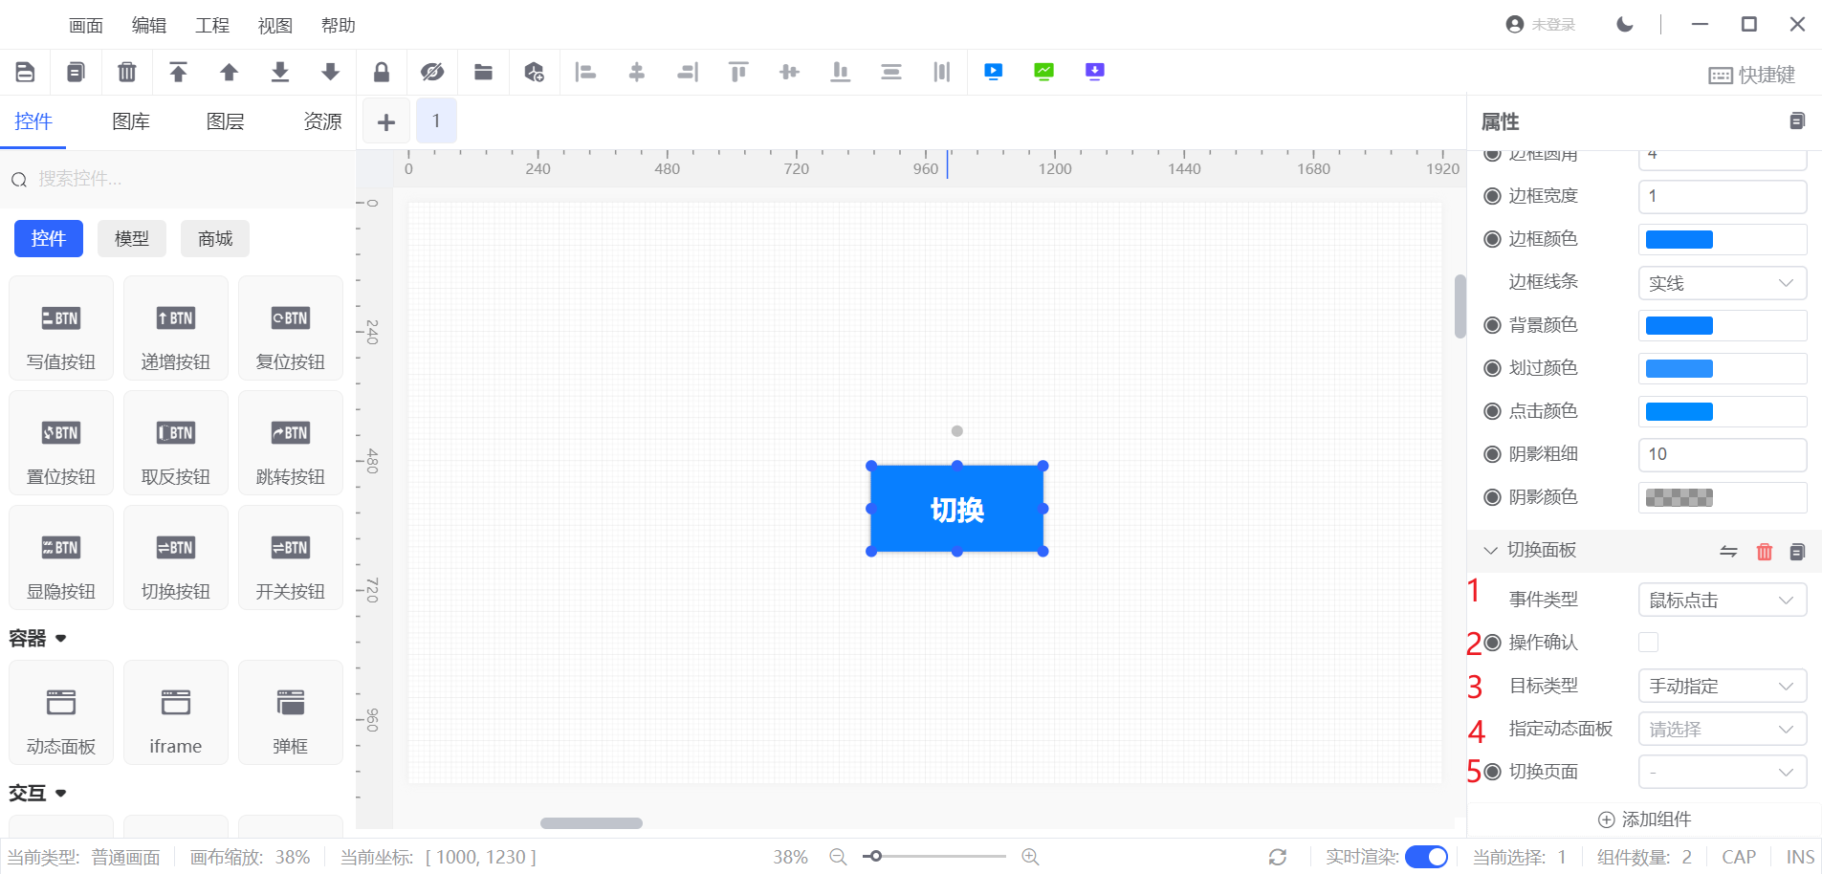1822x874 pixels.
Task: Click the 添加组件 button
Action: [1645, 819]
